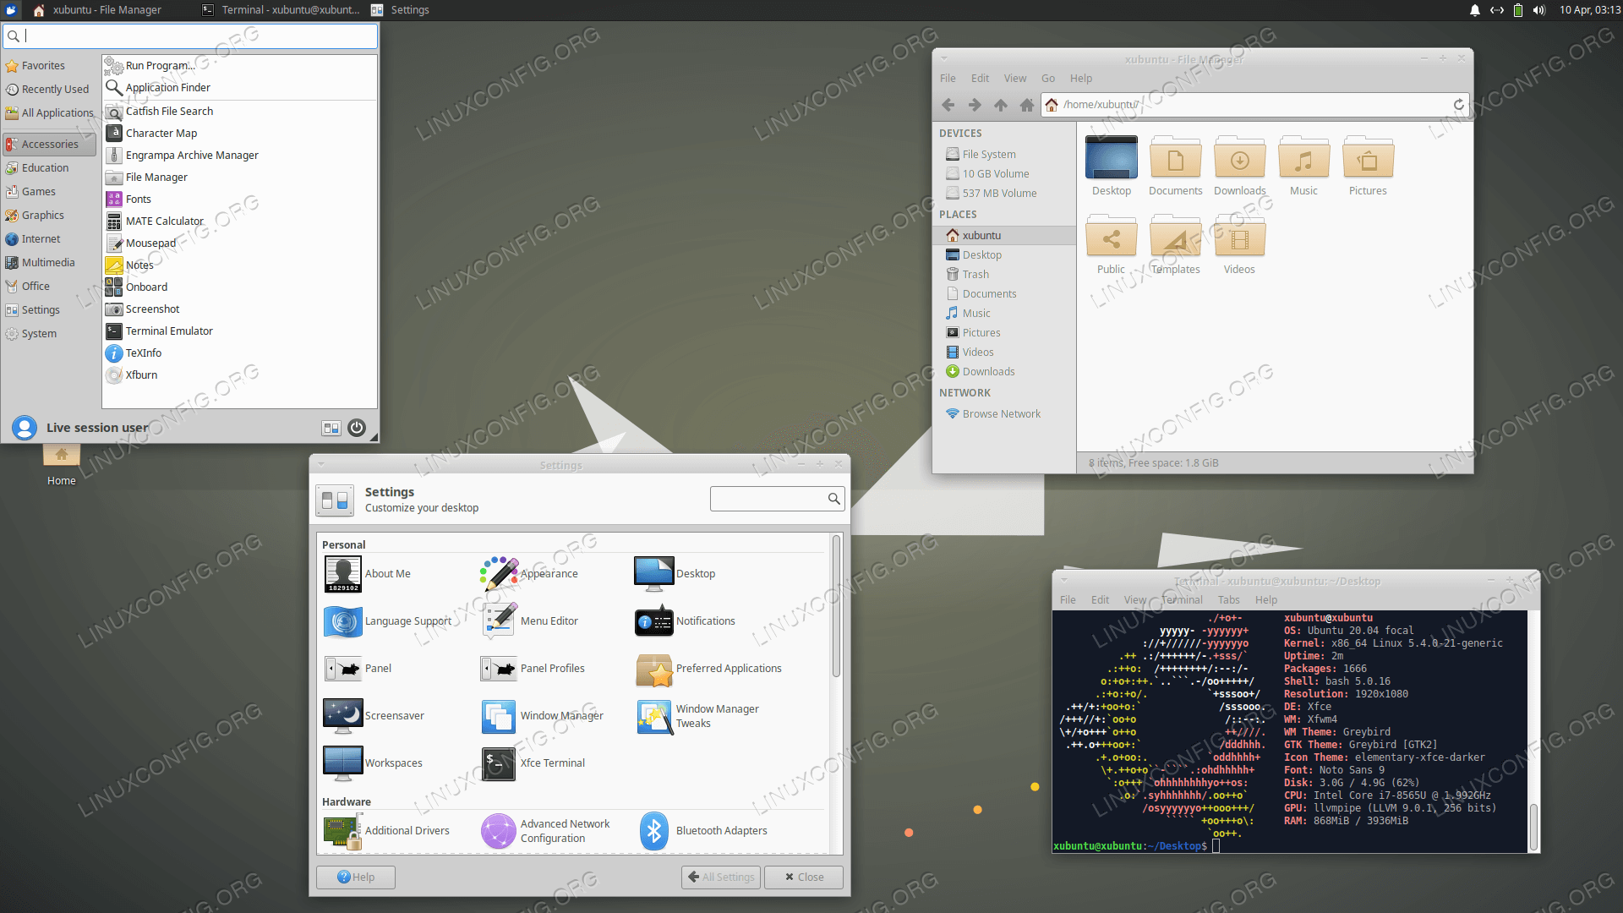Click the Help button in Settings
The height and width of the screenshot is (913, 1623).
(356, 877)
